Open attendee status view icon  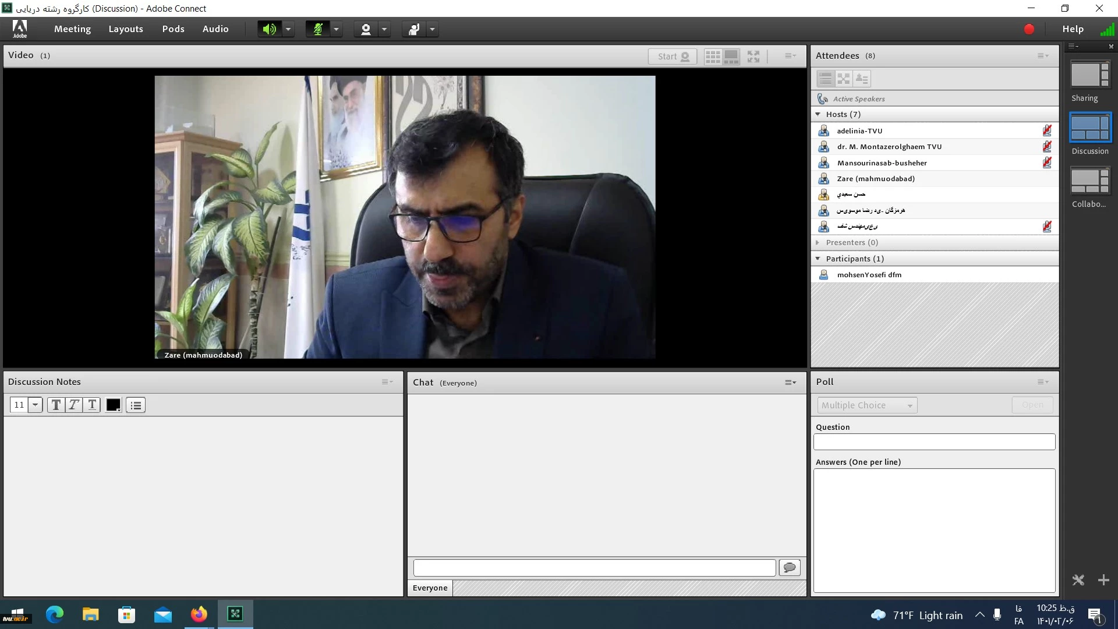[x=862, y=79]
